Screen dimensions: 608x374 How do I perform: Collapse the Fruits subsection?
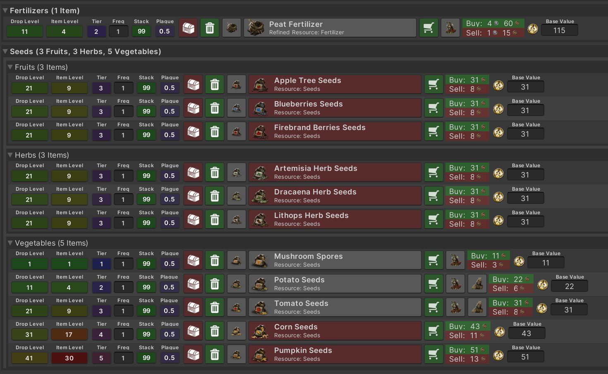coord(10,67)
